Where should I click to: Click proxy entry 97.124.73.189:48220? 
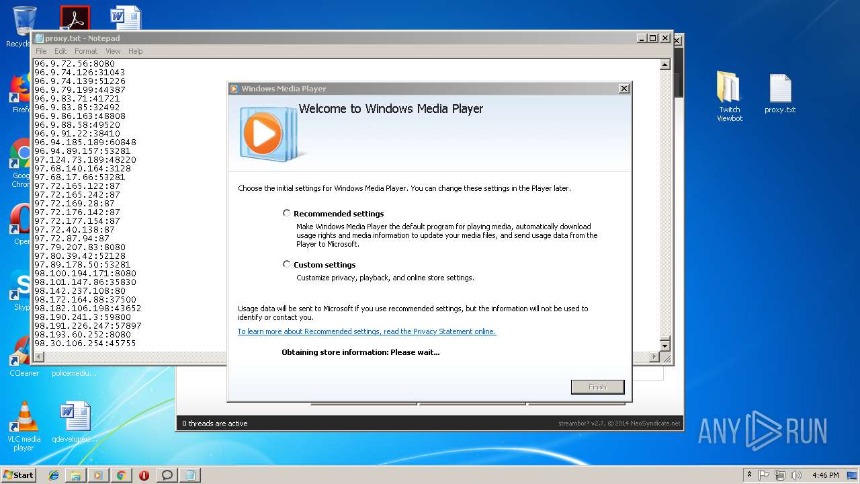[x=85, y=160]
